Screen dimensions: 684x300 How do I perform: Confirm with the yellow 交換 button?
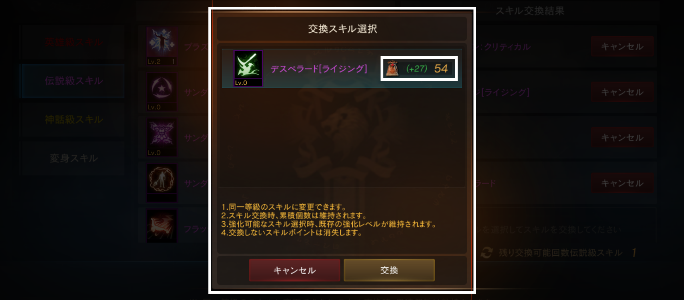click(x=389, y=270)
